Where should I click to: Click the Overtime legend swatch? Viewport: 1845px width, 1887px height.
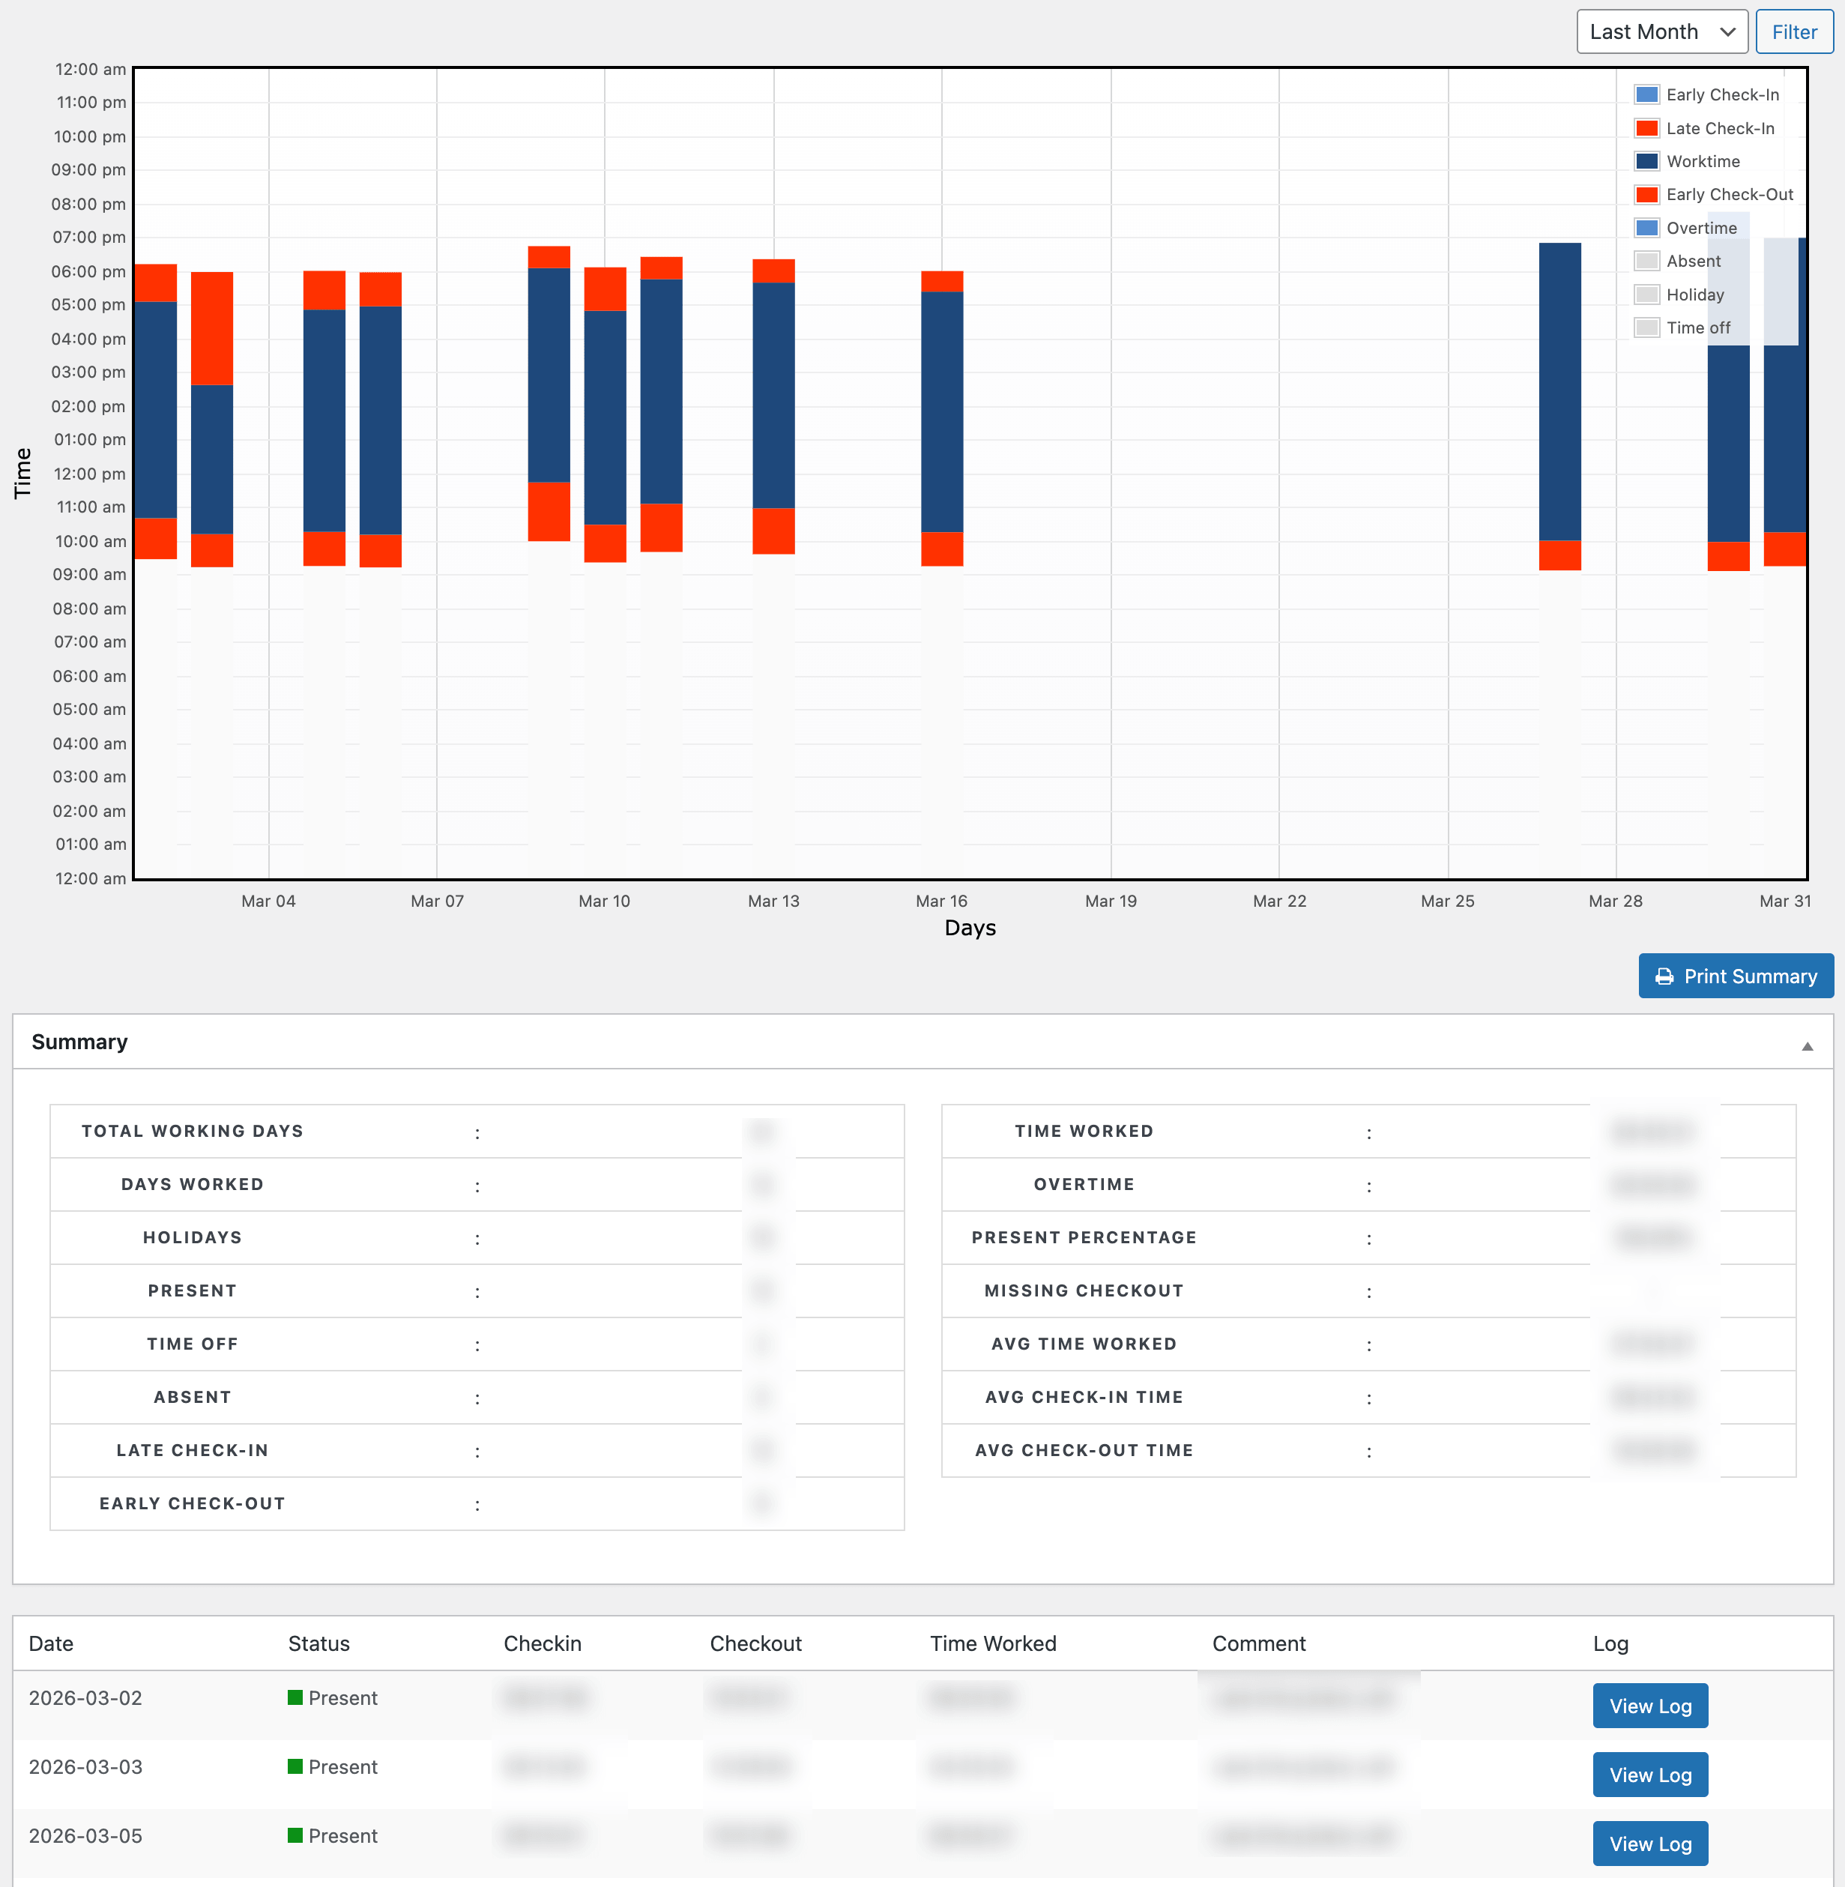[1646, 228]
